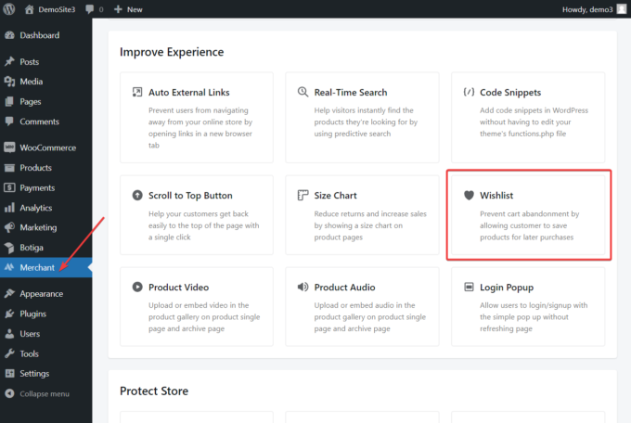The image size is (631, 423).
Task: Click the Botiga theme icon
Action: pyautogui.click(x=9, y=247)
